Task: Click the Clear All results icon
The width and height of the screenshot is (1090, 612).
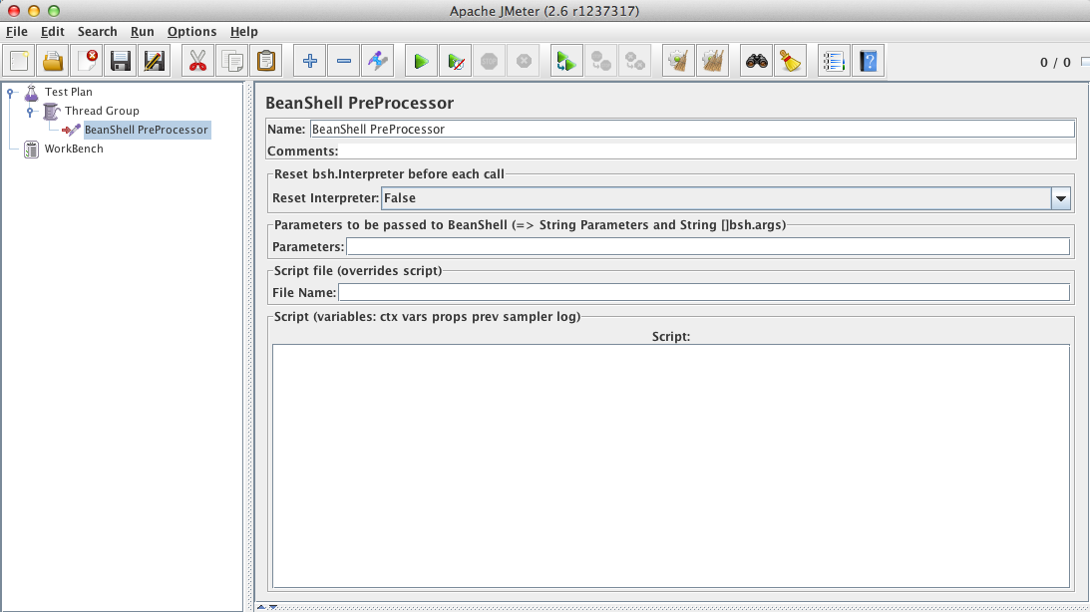Action: [712, 61]
